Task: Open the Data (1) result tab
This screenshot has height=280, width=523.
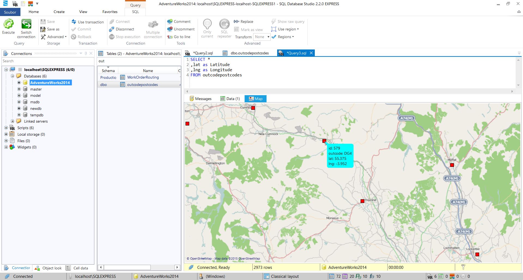Action: click(230, 99)
